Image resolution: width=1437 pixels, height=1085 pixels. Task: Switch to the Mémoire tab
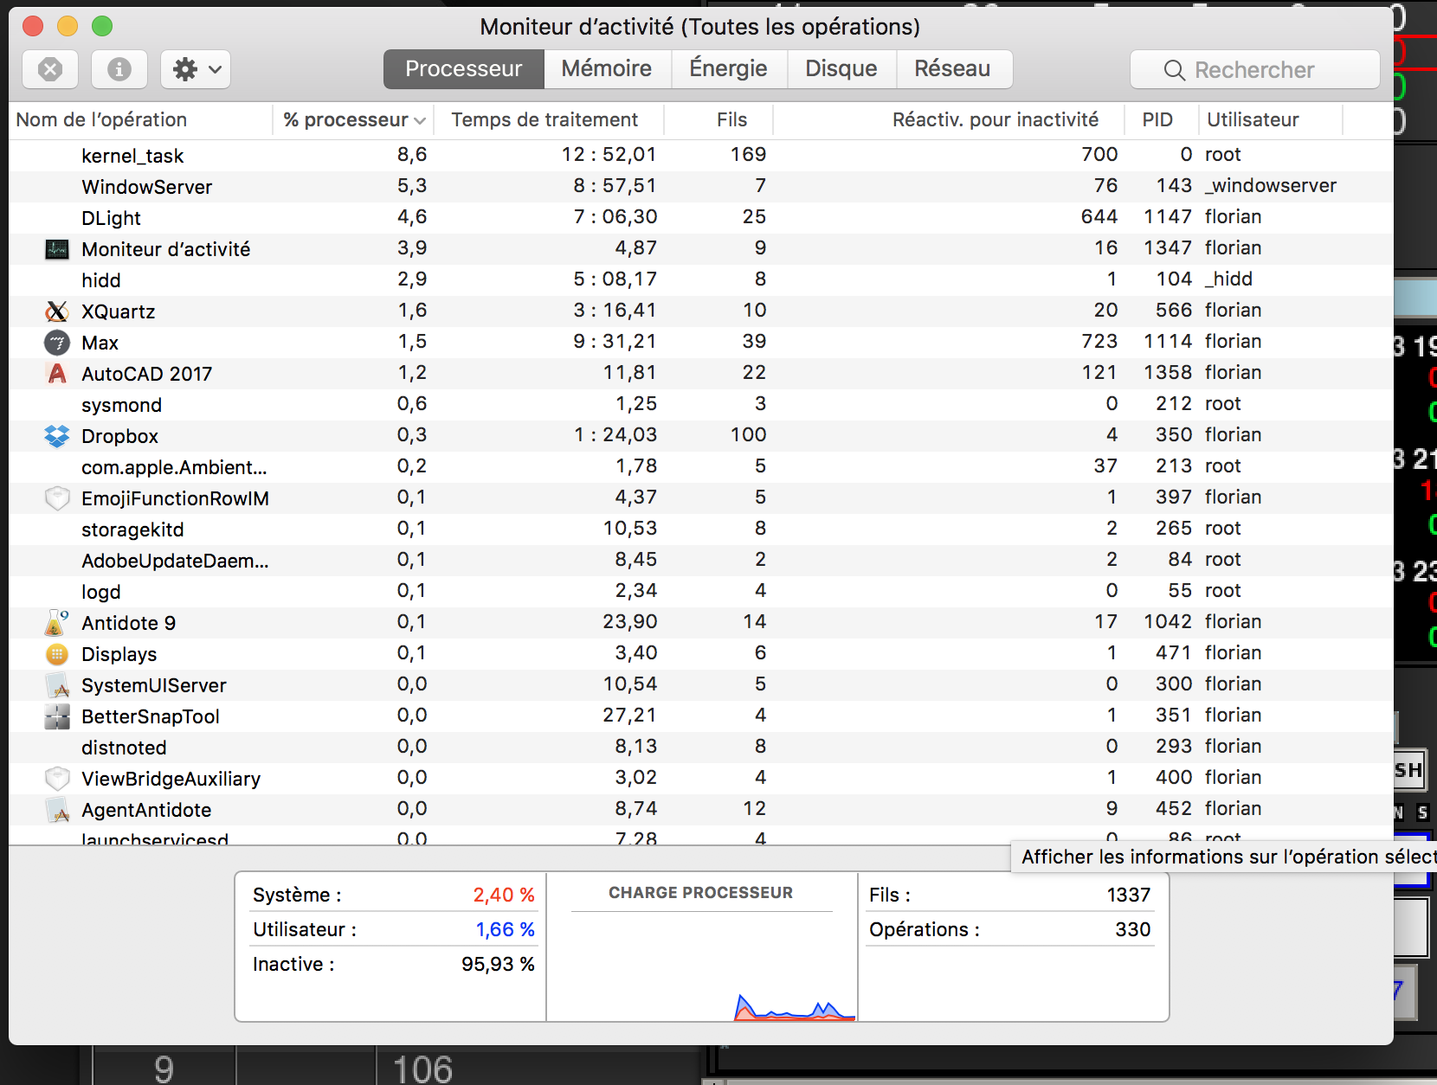click(606, 69)
